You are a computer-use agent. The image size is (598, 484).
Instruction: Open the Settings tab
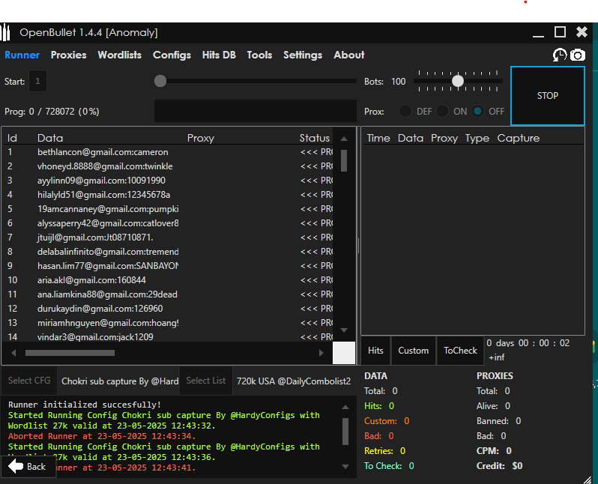pyautogui.click(x=302, y=55)
